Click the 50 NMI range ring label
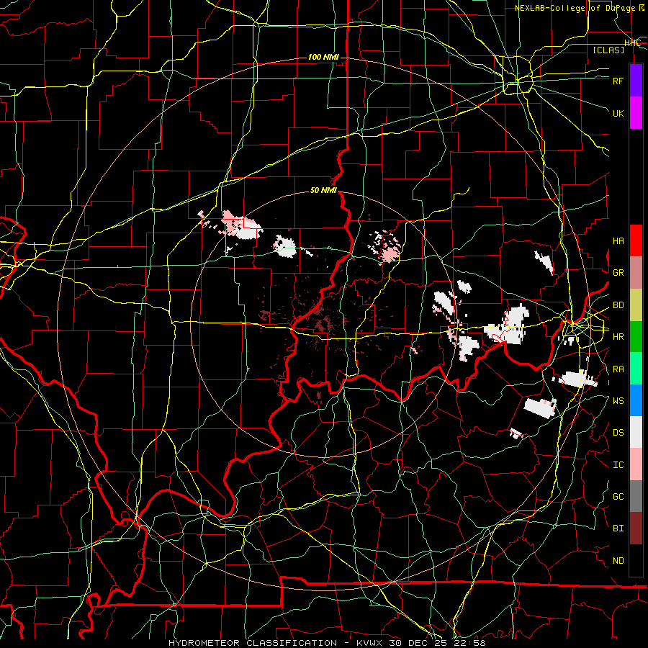 click(x=323, y=191)
